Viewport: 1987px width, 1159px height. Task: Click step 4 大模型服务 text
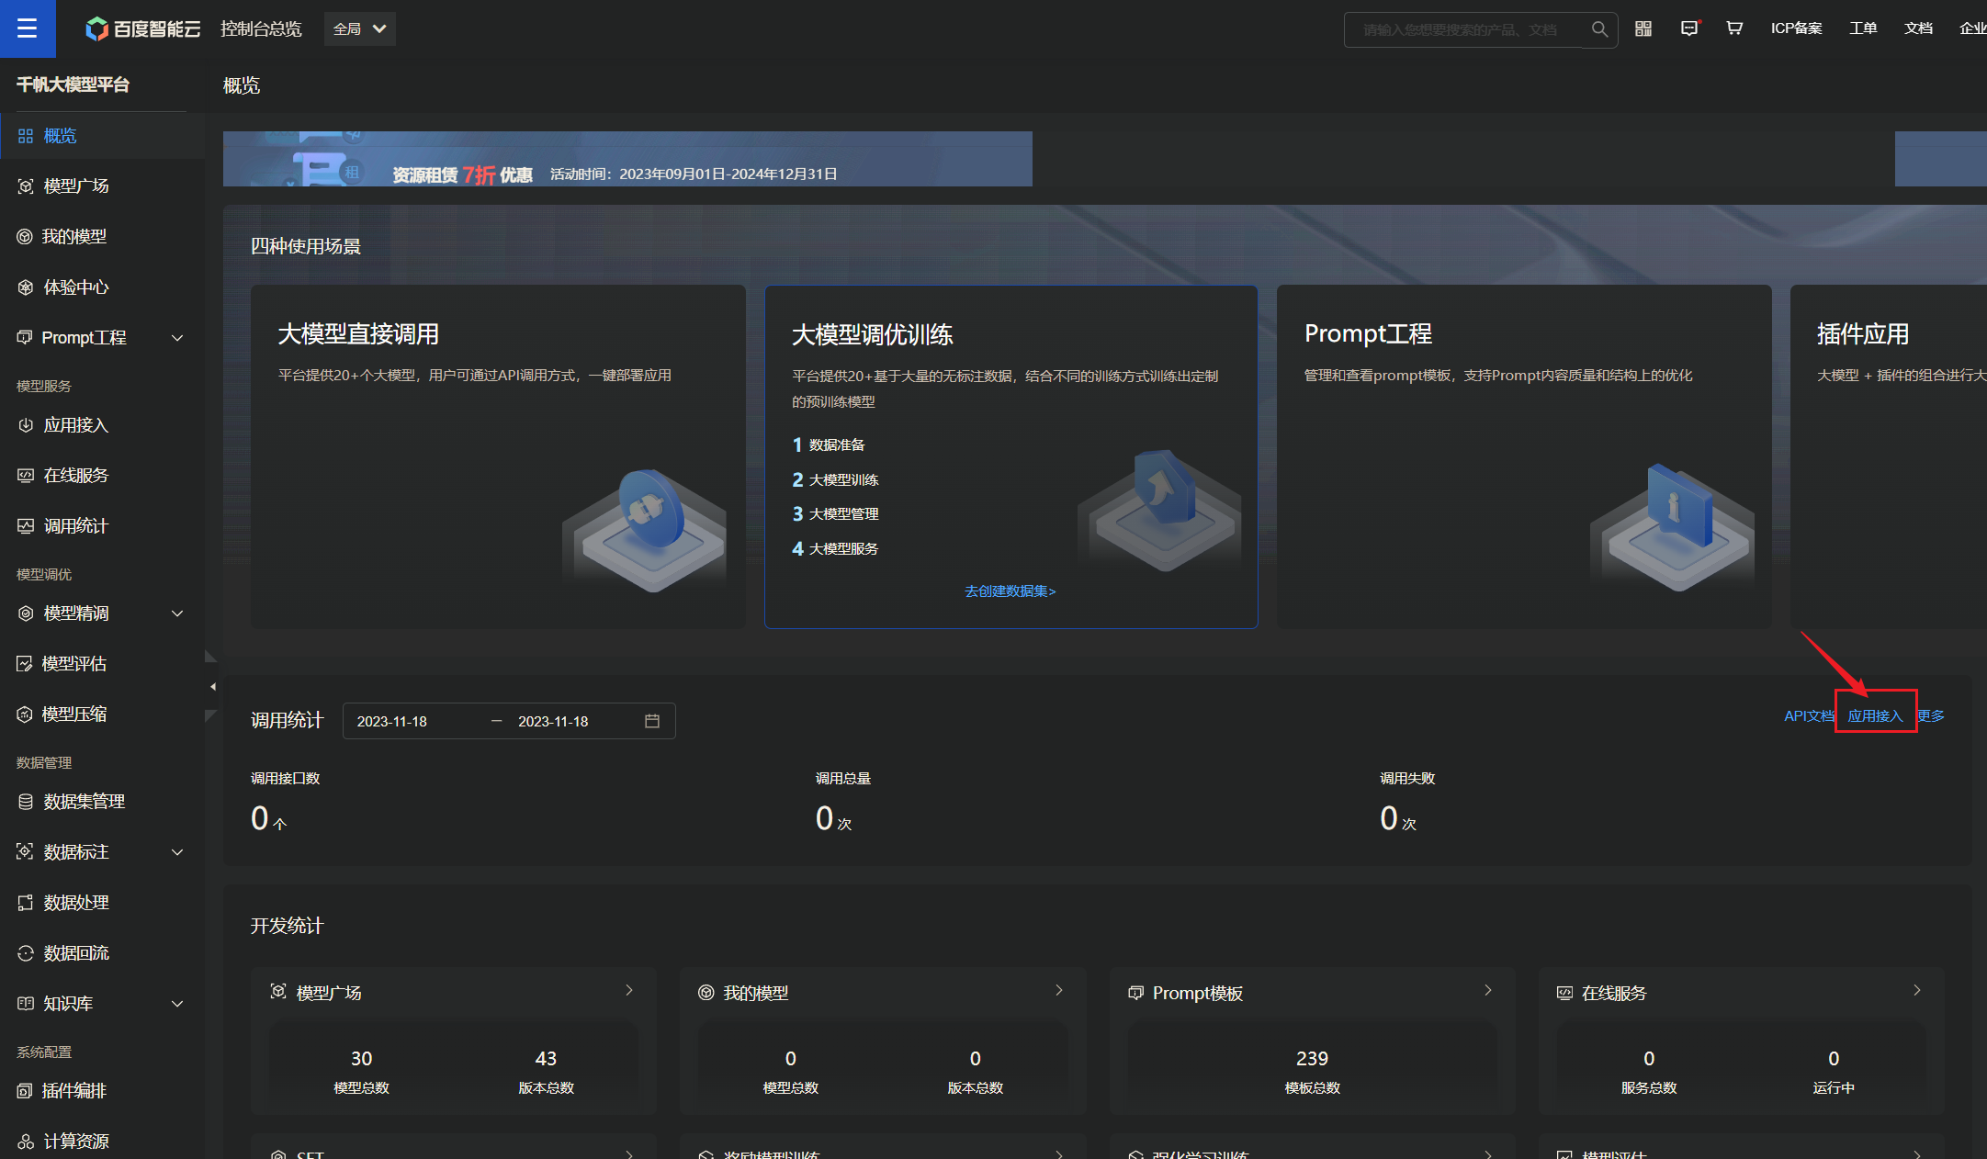(843, 548)
